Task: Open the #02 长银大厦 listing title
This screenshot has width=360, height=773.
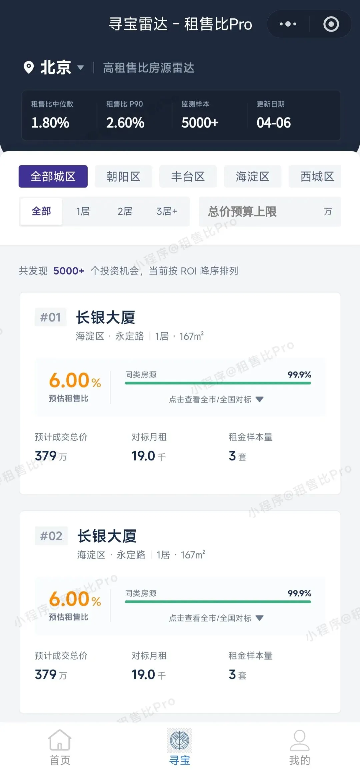Action: [107, 536]
